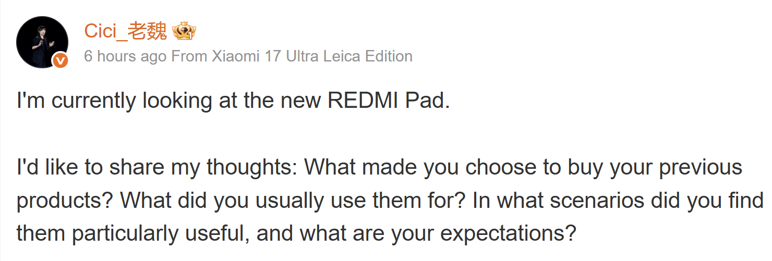Image resolution: width=772 pixels, height=261 pixels.
Task: Click the words "REDMI Pad" in the post
Action: [388, 101]
